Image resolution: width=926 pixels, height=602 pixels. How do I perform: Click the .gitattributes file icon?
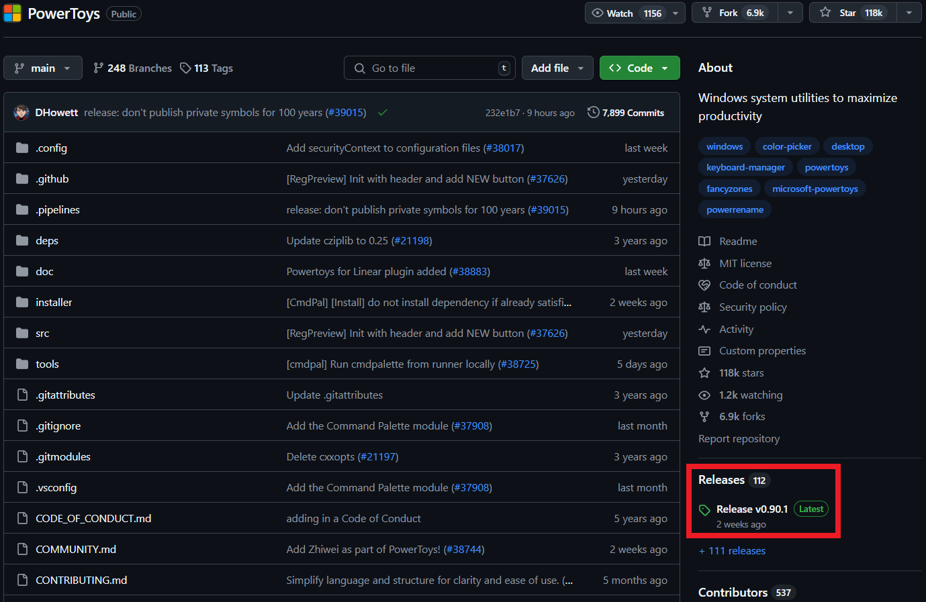22,395
